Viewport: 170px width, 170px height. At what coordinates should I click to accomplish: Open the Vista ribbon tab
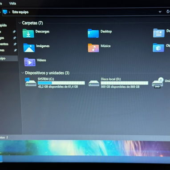pyautogui.click(x=12, y=4)
